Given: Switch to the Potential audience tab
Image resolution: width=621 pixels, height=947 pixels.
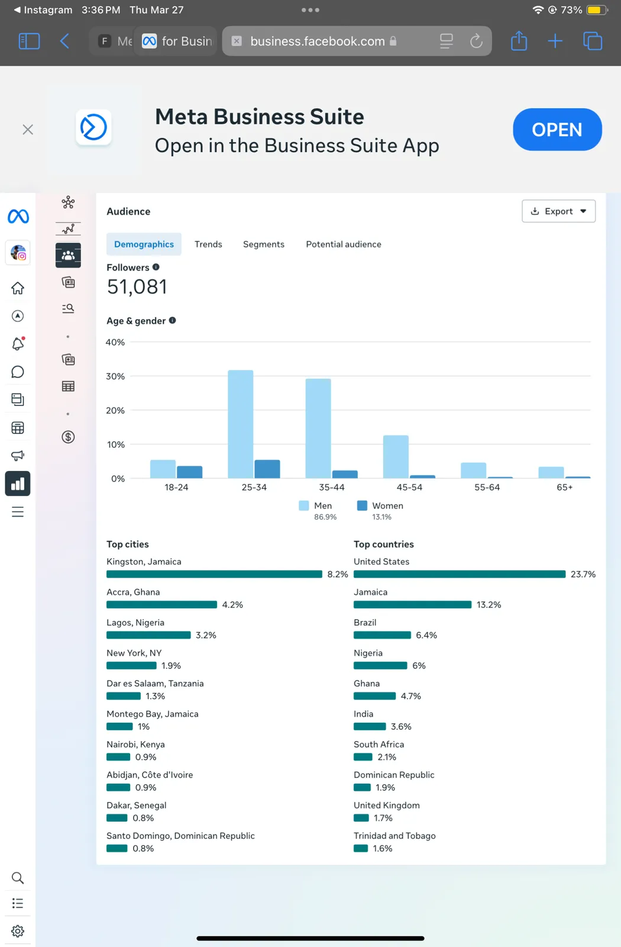Looking at the screenshot, I should (344, 244).
